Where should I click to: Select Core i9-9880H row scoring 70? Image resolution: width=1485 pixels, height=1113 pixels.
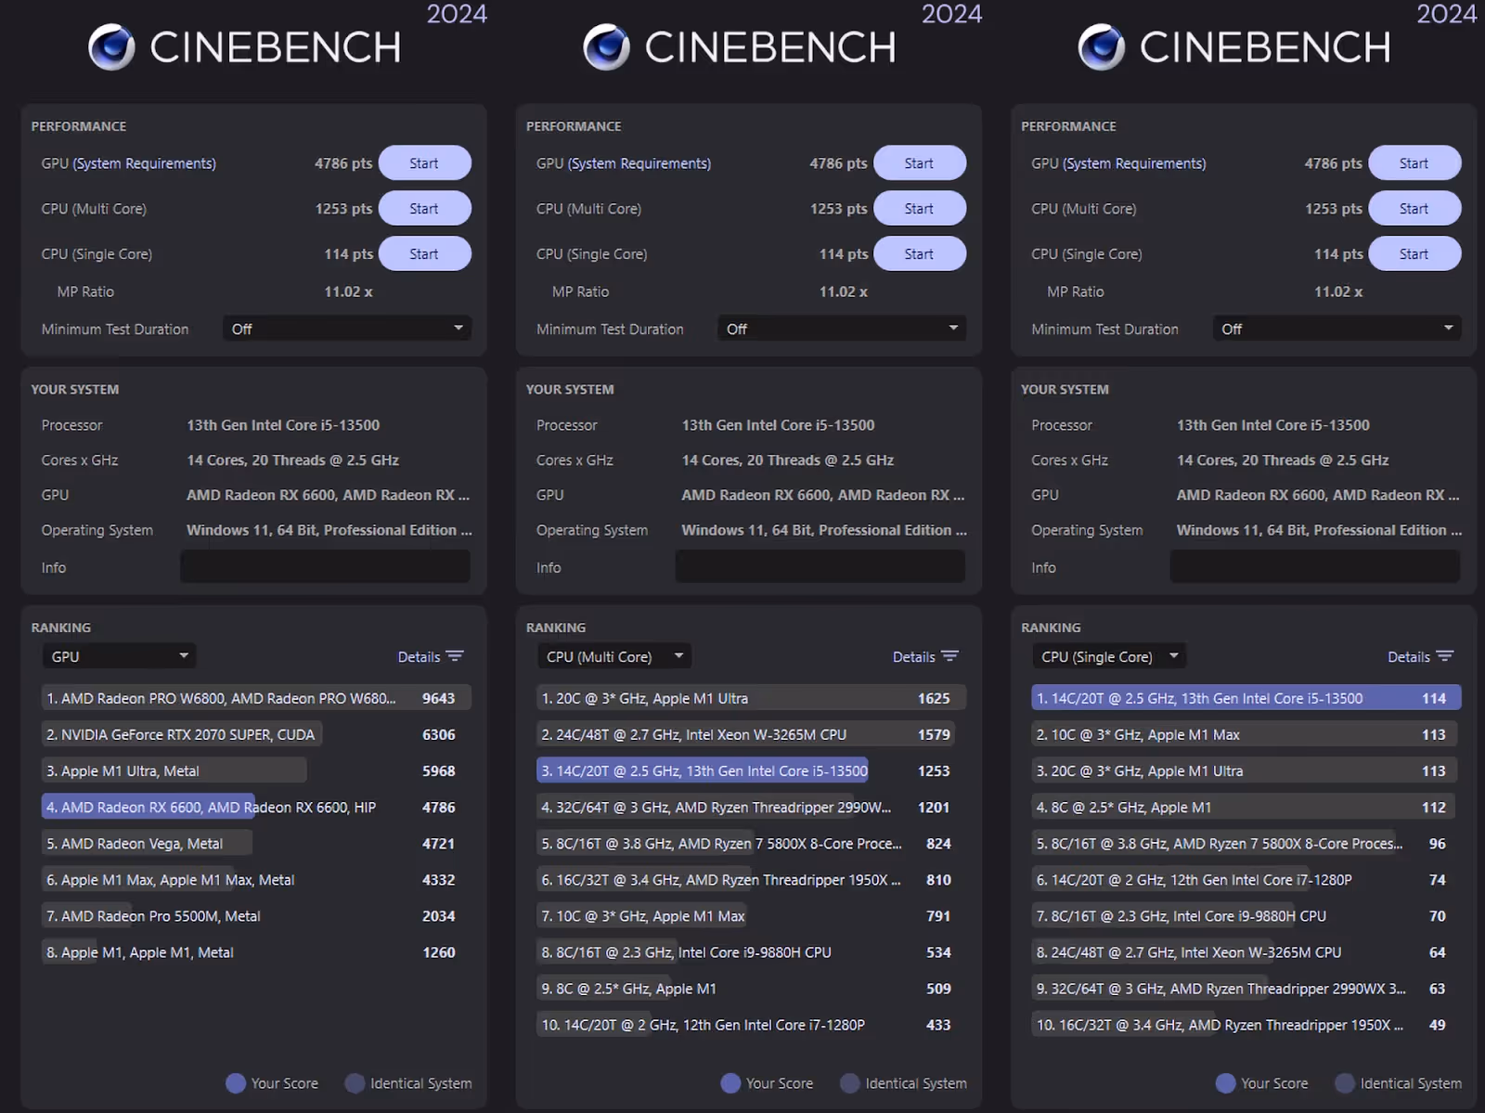(1246, 915)
